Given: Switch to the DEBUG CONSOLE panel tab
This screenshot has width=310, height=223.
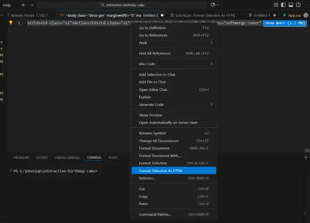Looking at the screenshot, I should (67, 157).
